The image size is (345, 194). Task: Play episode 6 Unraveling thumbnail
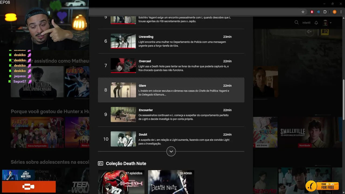123,41
